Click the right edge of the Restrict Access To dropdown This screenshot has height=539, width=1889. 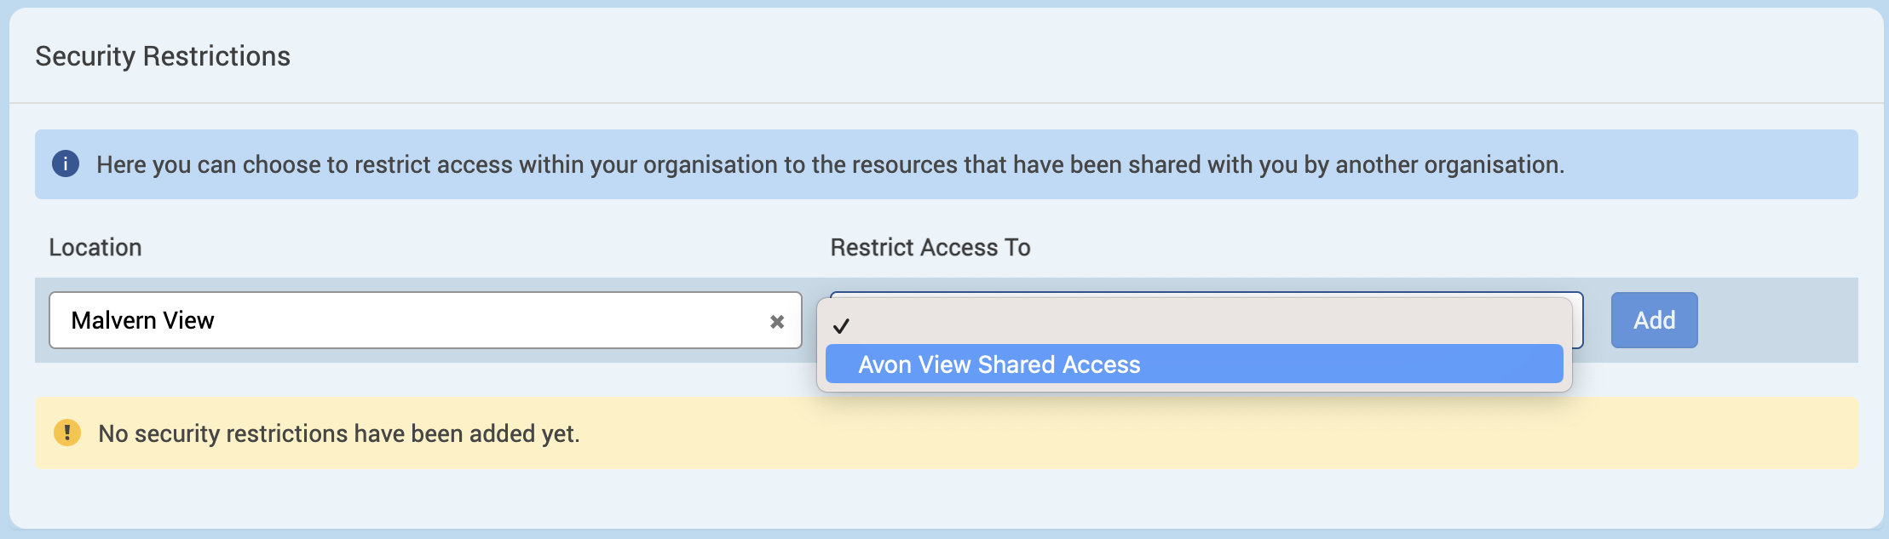(1578, 320)
